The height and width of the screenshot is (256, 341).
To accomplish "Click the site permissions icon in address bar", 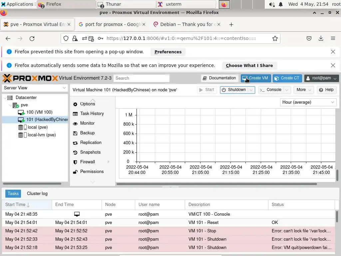I will 84,39.
